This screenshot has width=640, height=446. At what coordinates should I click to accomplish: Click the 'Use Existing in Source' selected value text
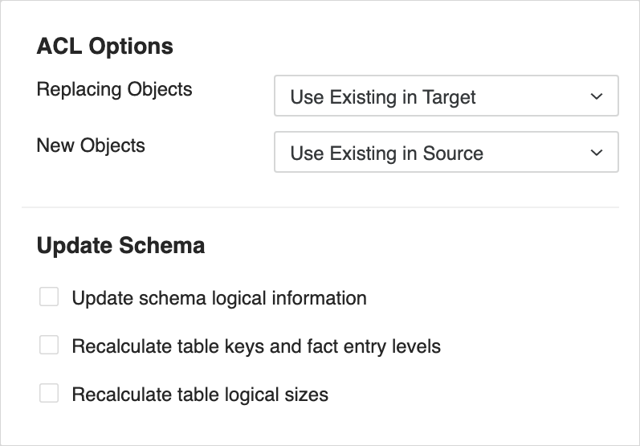(386, 153)
